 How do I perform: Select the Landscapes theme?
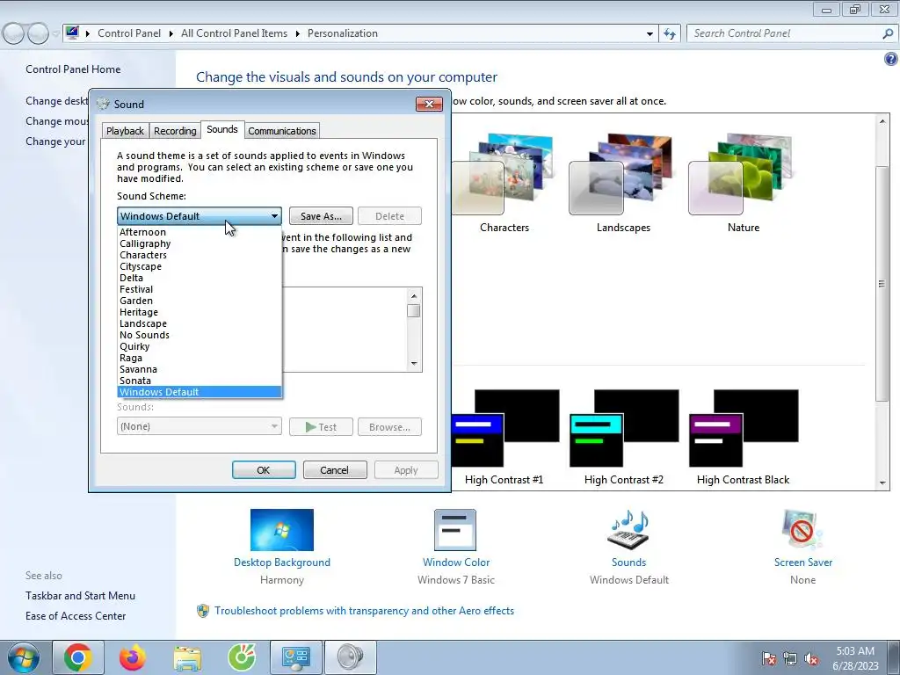click(623, 183)
